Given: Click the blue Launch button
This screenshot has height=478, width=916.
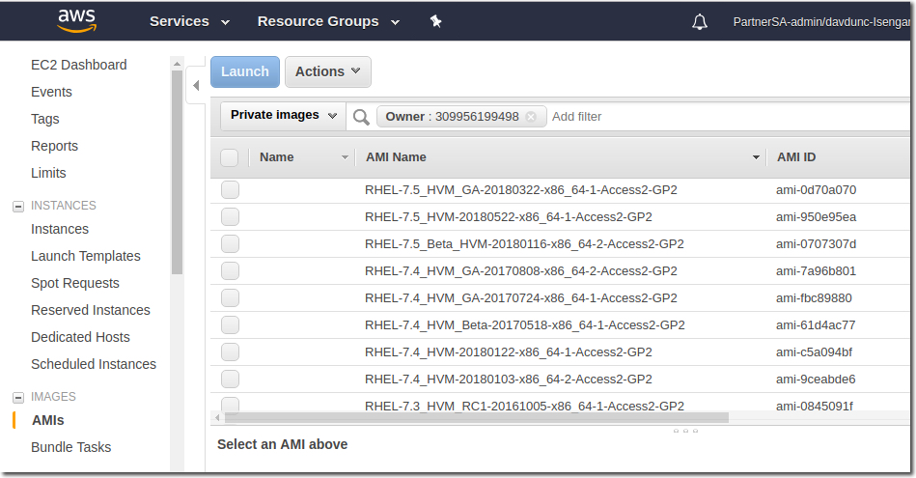Looking at the screenshot, I should coord(245,71).
